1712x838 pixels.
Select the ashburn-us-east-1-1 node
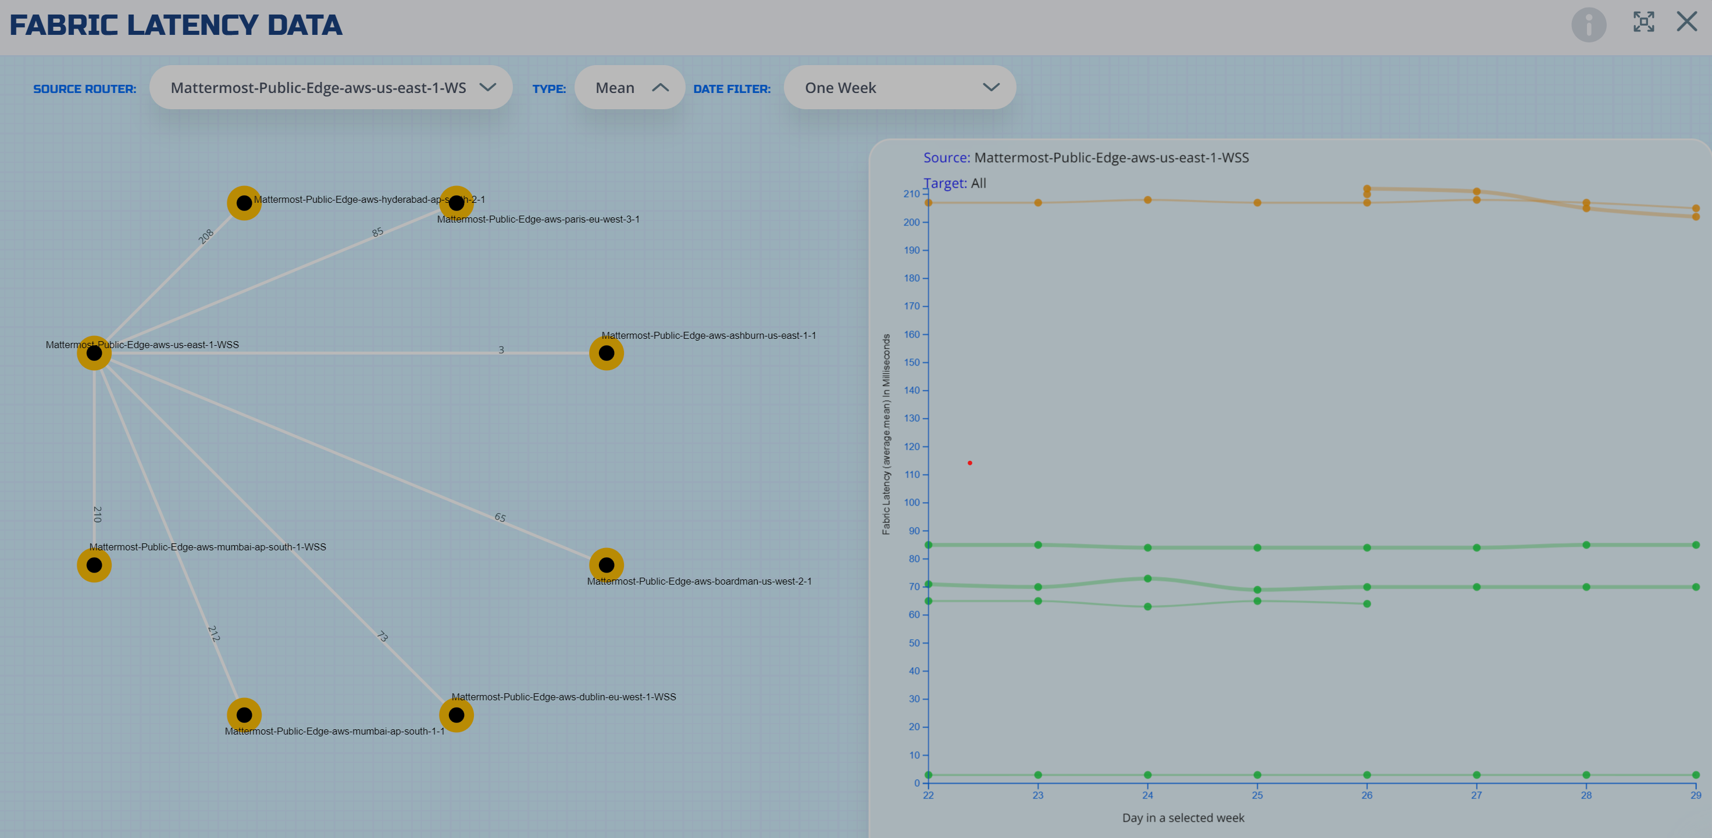(x=607, y=353)
